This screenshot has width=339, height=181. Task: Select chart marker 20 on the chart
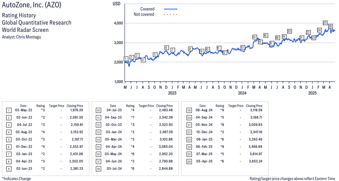[x=289, y=31]
